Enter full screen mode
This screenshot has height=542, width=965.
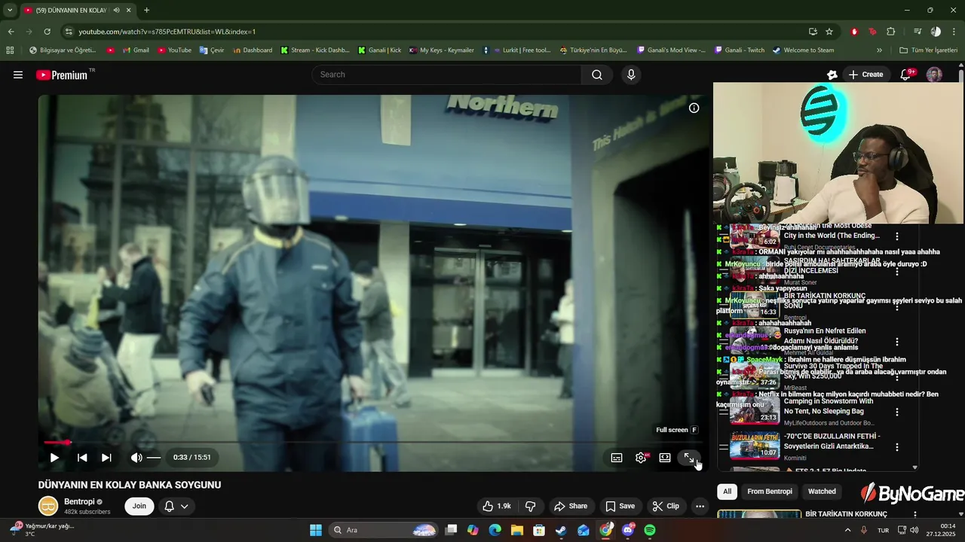[689, 458]
